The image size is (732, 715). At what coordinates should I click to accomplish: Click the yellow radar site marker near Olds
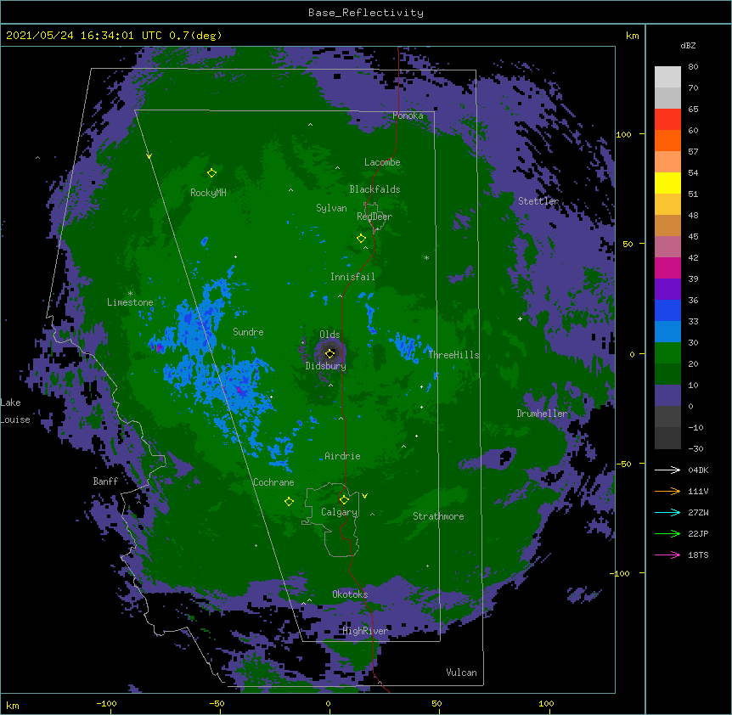(x=330, y=353)
